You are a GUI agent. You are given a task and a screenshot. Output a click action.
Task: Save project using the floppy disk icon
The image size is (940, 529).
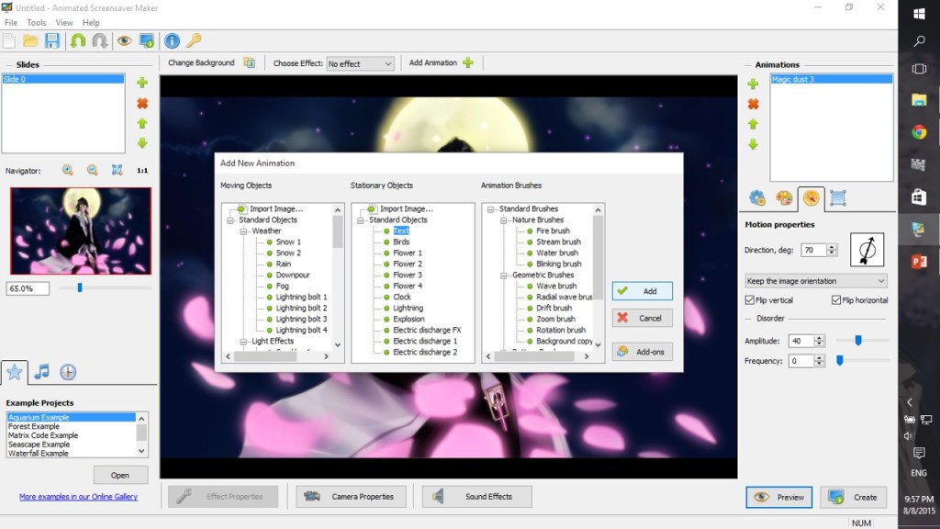click(52, 40)
